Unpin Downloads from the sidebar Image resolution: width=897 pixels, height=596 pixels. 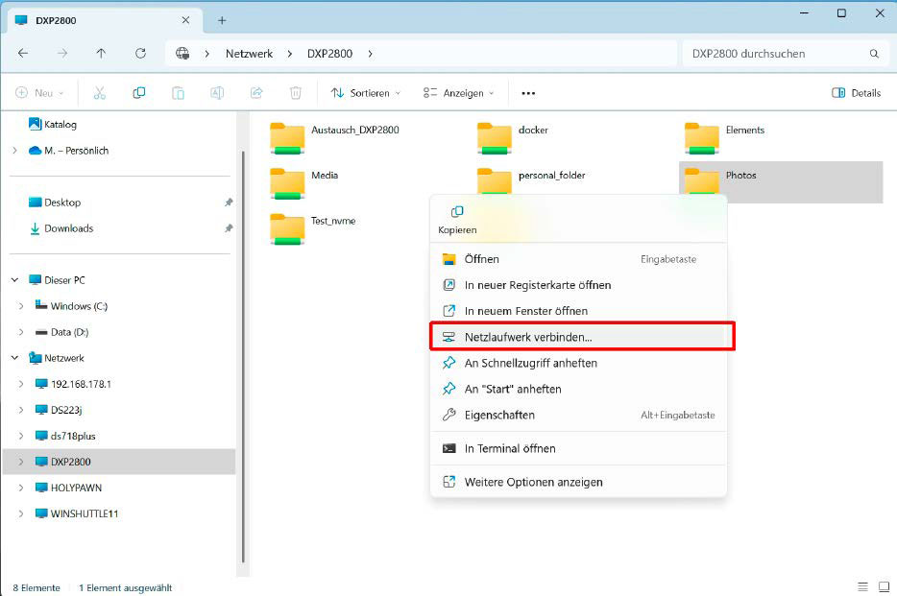229,228
